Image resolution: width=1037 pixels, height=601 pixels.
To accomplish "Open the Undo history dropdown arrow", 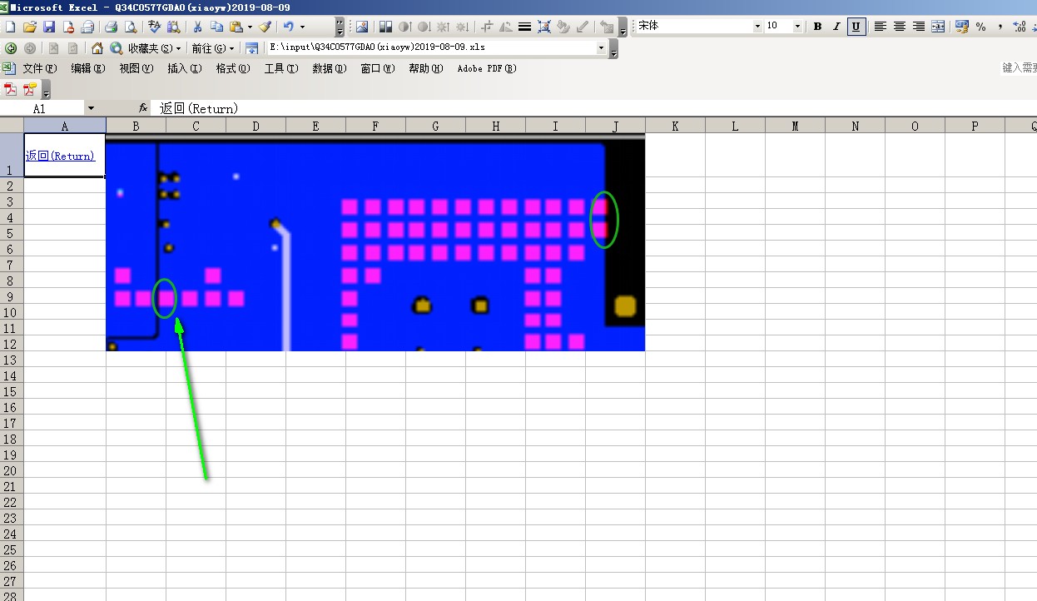I will coord(302,27).
